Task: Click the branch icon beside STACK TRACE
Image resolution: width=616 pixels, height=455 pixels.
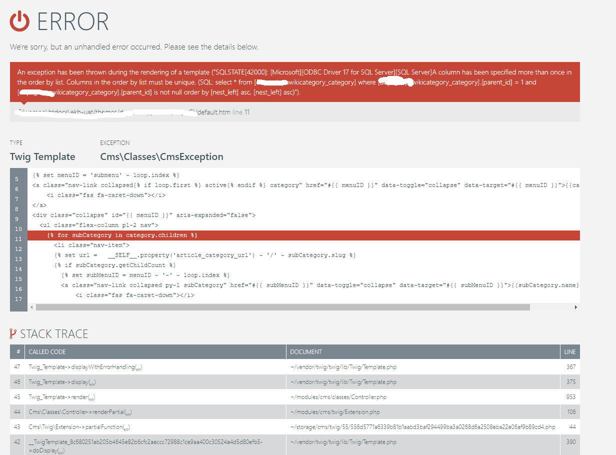Action: click(x=13, y=334)
